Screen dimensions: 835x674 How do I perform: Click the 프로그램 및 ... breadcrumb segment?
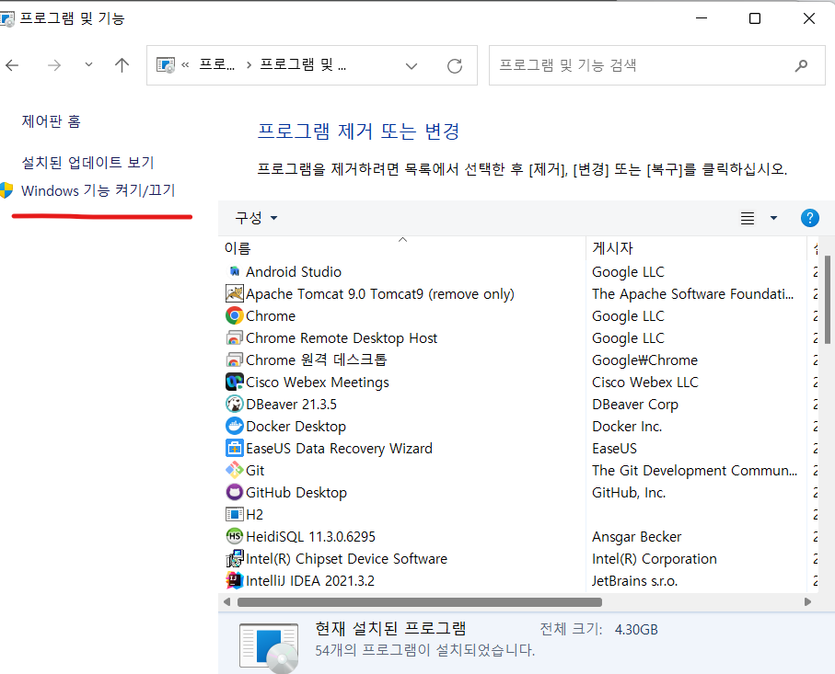click(303, 65)
